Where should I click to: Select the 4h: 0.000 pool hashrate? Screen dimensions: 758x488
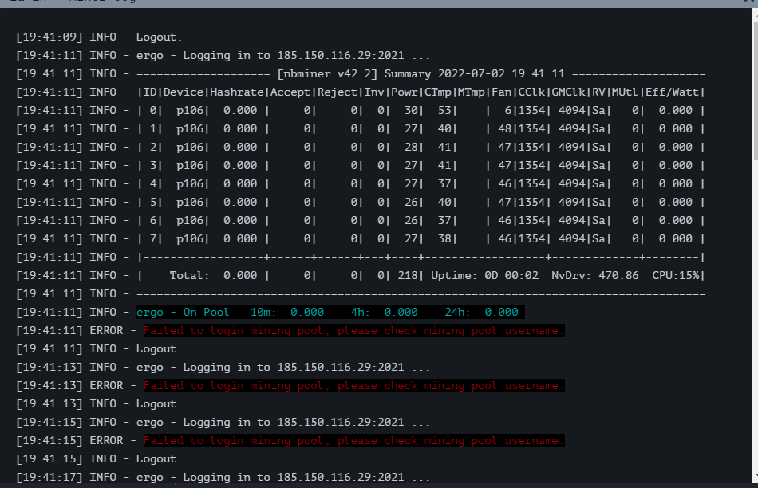pyautogui.click(x=385, y=313)
